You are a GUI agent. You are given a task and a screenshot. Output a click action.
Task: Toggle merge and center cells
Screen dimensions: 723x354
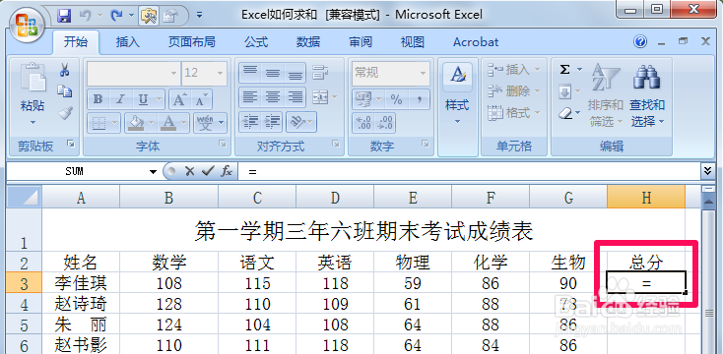pos(320,97)
